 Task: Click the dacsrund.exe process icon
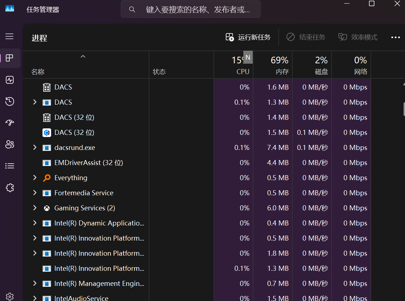pos(47,148)
